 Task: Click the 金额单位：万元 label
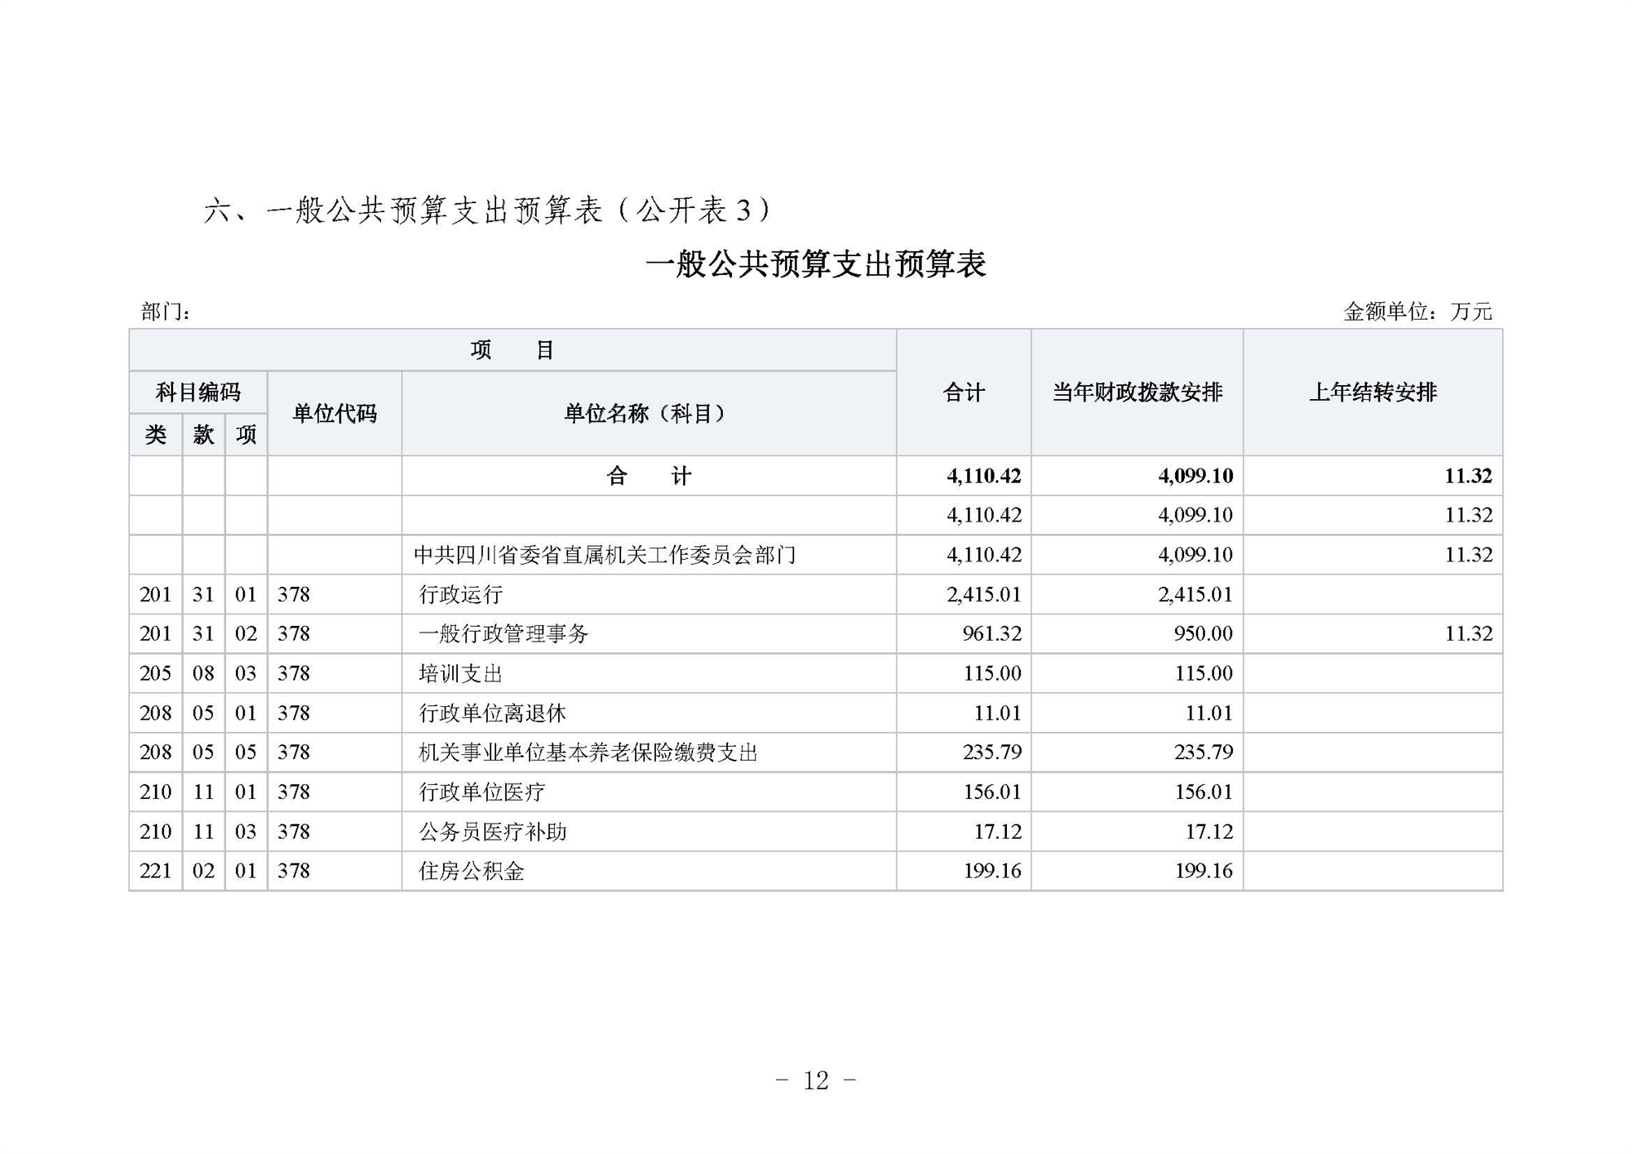tap(1417, 312)
